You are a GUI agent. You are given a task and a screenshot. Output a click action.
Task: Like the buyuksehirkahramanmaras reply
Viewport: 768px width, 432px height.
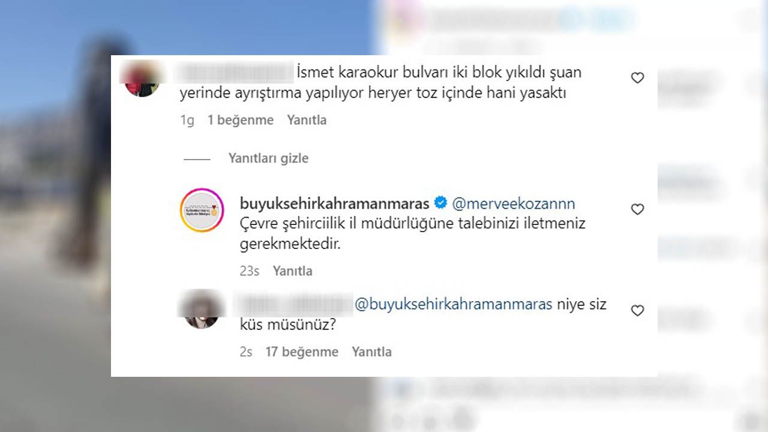click(637, 209)
